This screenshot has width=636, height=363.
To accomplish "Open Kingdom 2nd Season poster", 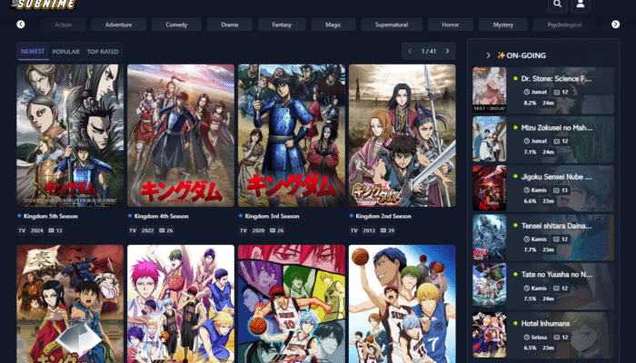I will 402,136.
